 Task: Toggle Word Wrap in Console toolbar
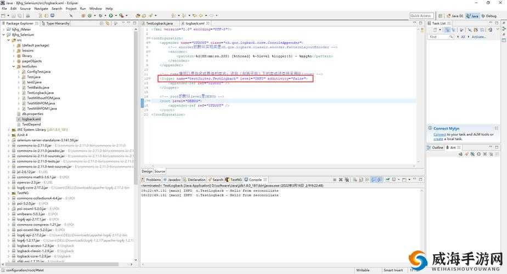367,180
